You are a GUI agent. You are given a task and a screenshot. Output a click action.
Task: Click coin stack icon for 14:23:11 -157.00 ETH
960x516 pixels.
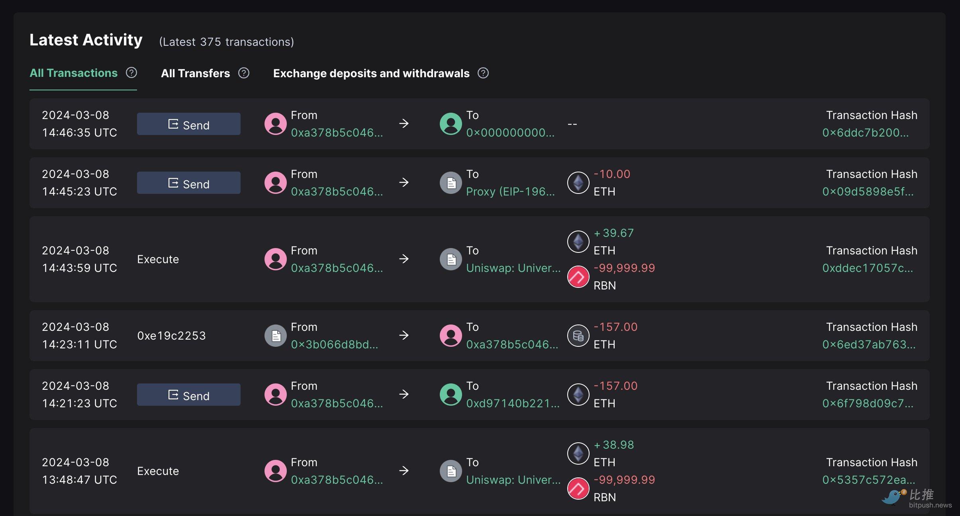tap(578, 336)
